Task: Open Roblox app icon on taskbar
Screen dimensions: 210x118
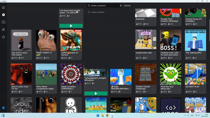Action: (112, 115)
